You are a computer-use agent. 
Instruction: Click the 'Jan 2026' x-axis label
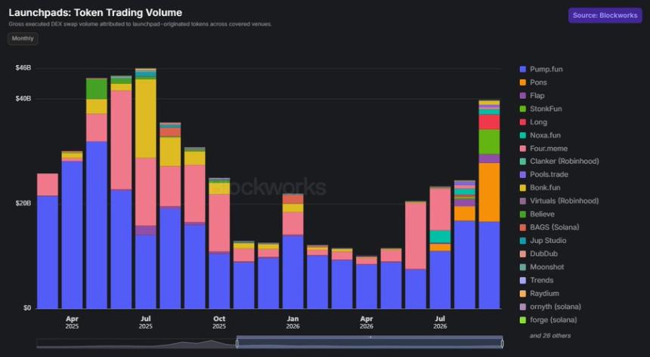(x=293, y=322)
